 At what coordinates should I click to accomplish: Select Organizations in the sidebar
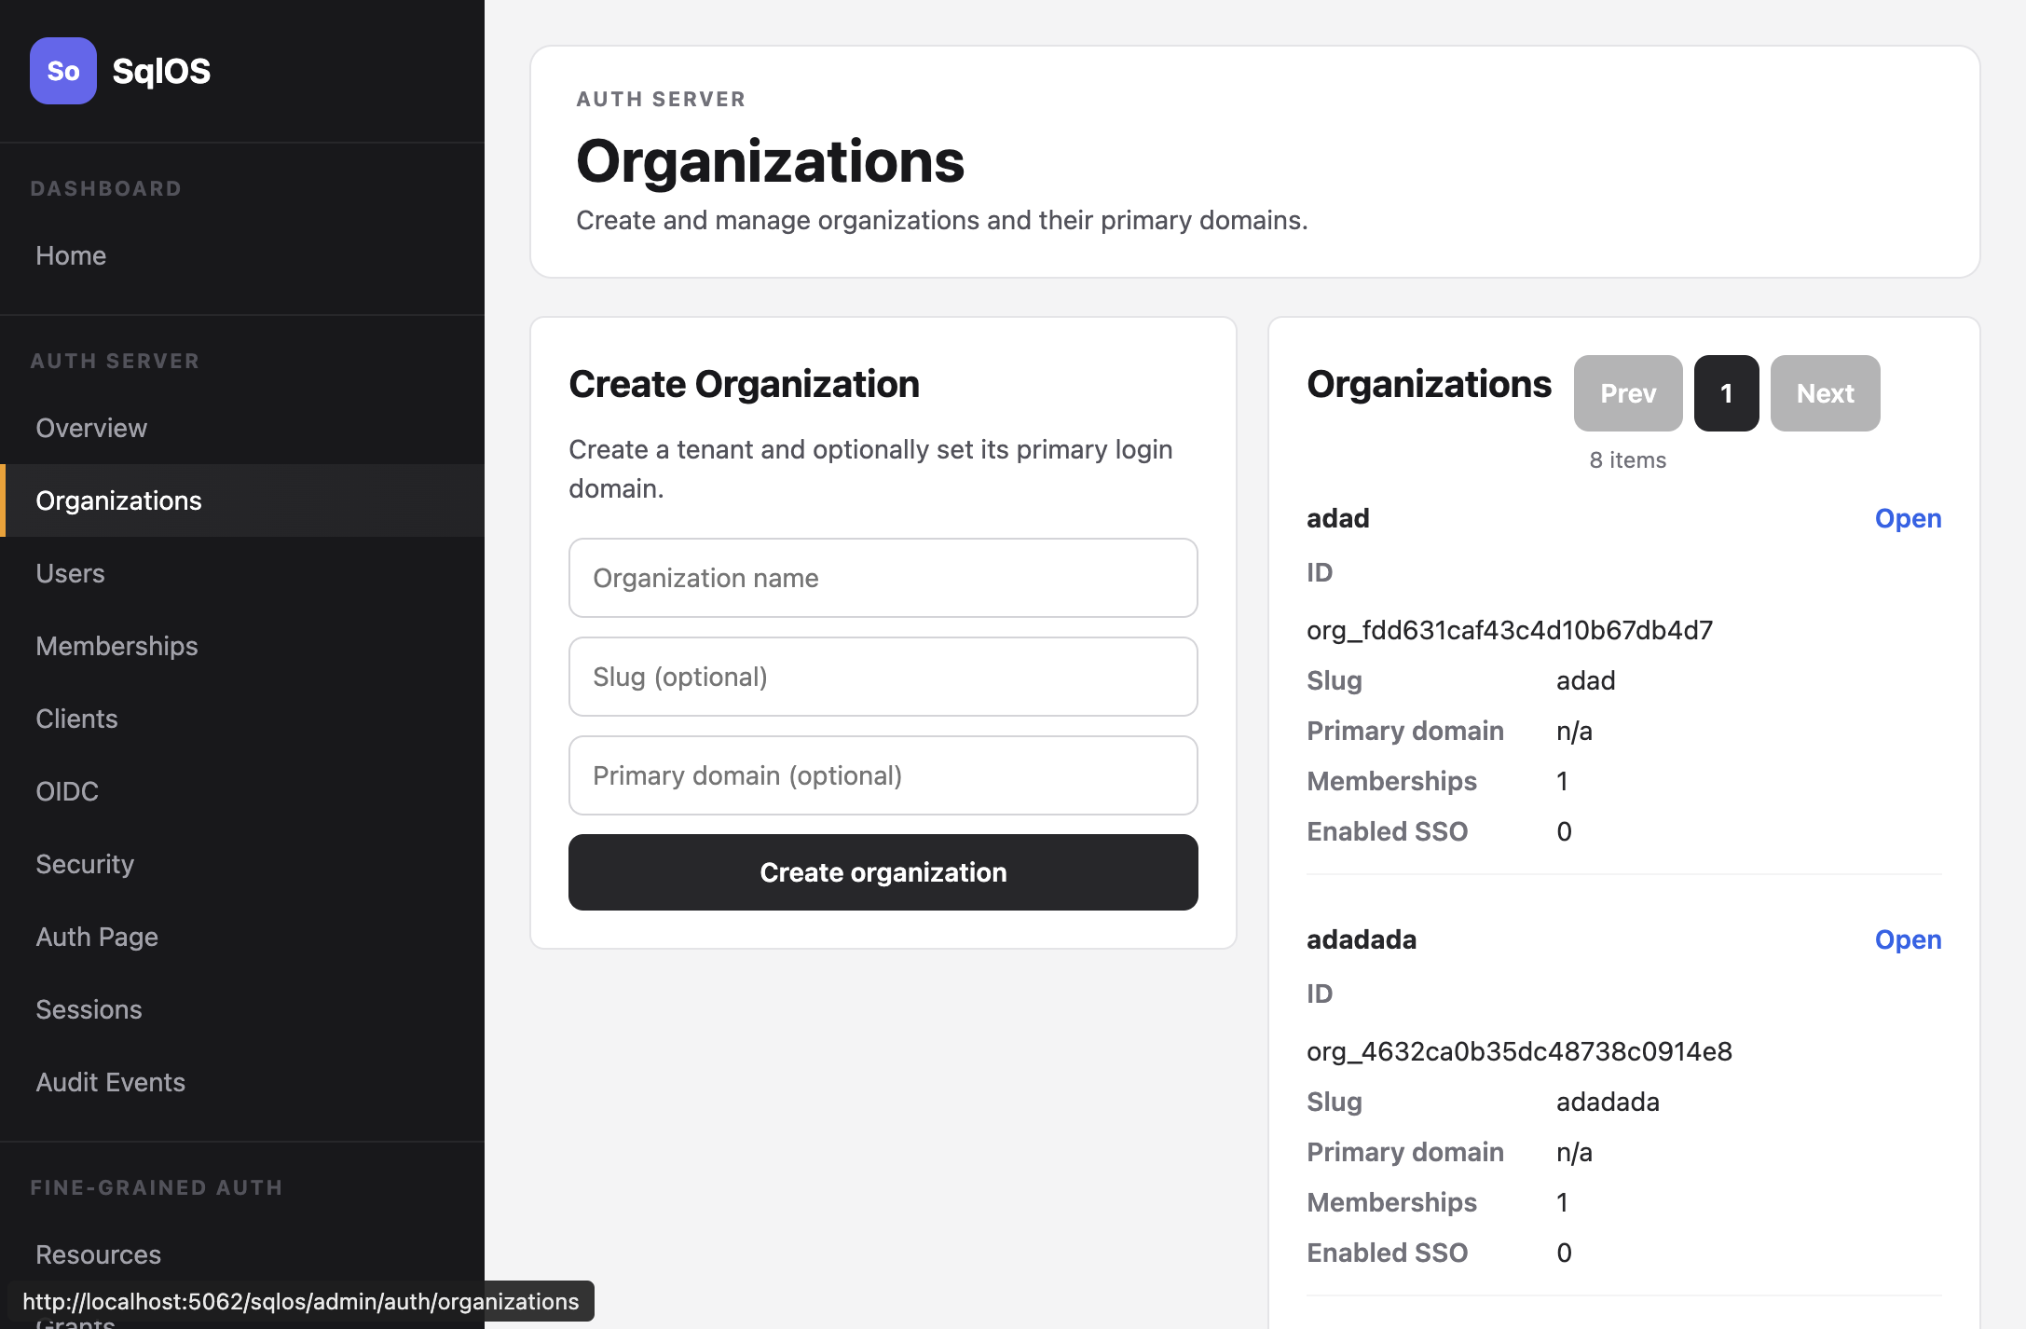point(118,500)
